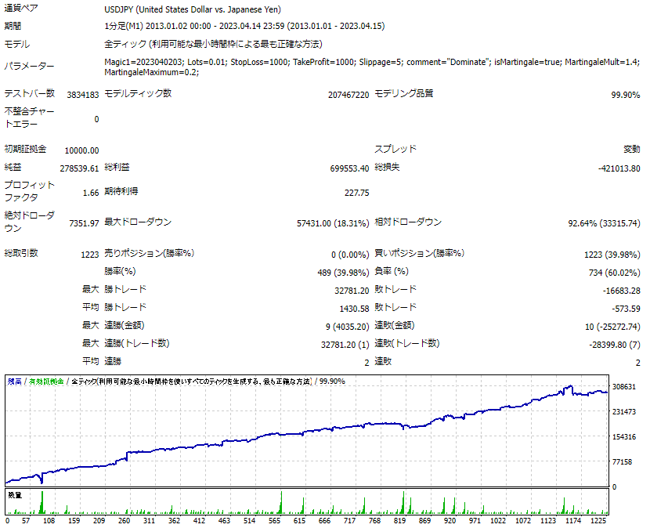
Task: Click the test period value 2013.01.02 - 2023.04.14
Action: click(244, 26)
